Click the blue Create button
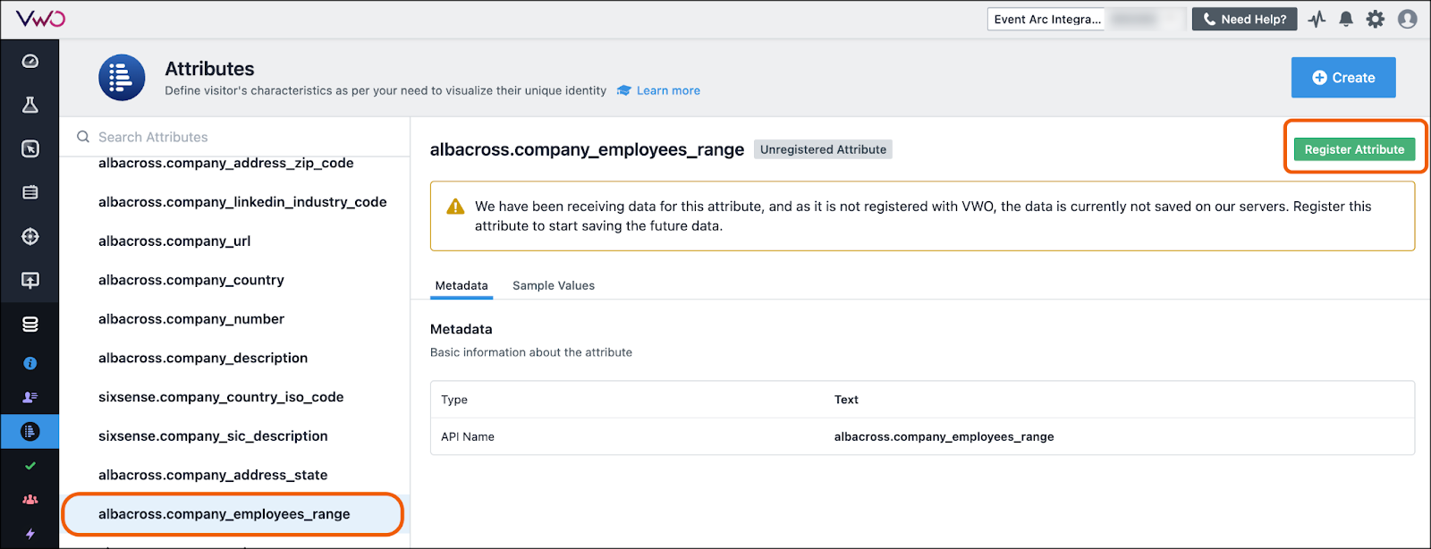 coord(1343,78)
